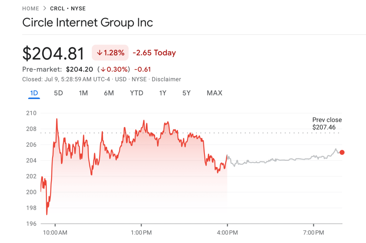Select the 6M time range
366x243 pixels.
tap(109, 93)
